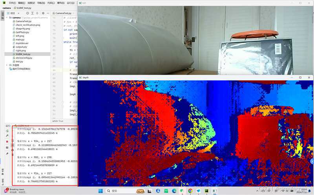Maximize the depth window
Viewport: 314px width, 195px height.
[300, 77]
